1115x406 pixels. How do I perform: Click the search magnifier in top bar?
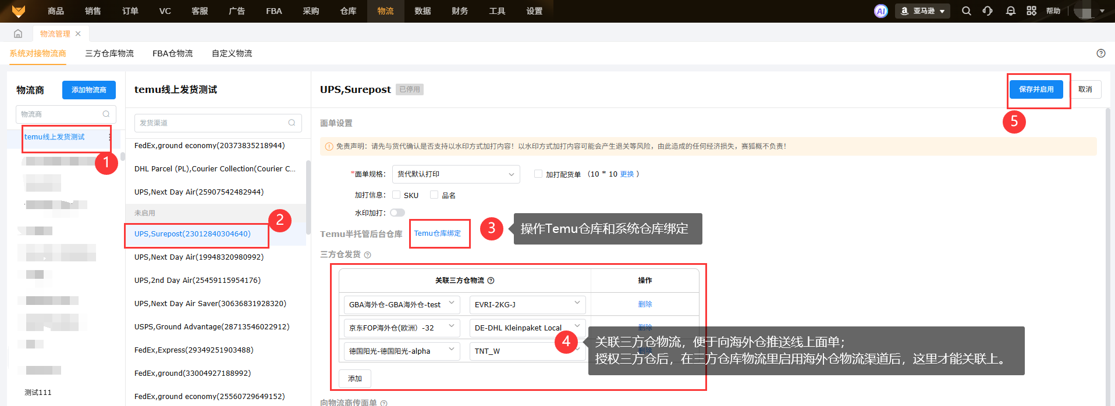966,11
